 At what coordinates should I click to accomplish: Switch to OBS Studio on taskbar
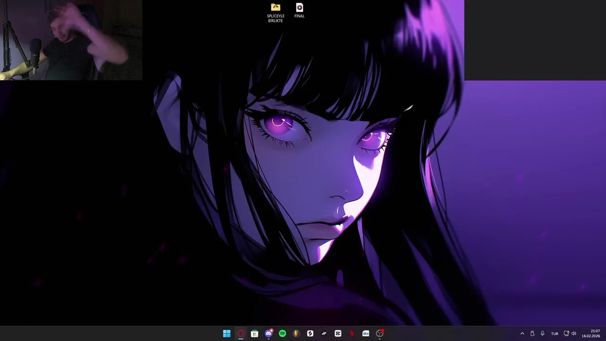[x=380, y=333]
